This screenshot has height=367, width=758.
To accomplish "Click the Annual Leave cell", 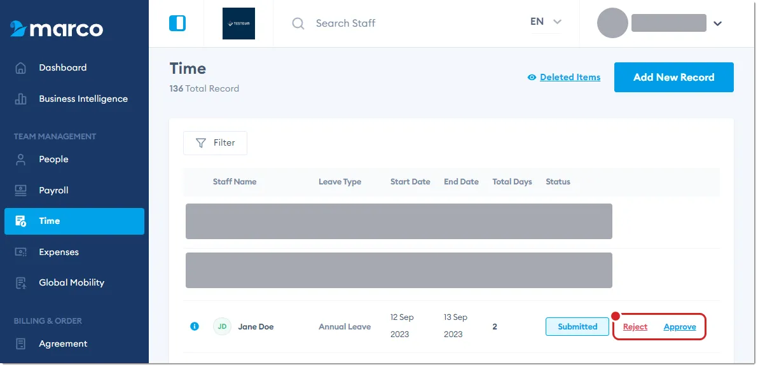I will tap(345, 327).
